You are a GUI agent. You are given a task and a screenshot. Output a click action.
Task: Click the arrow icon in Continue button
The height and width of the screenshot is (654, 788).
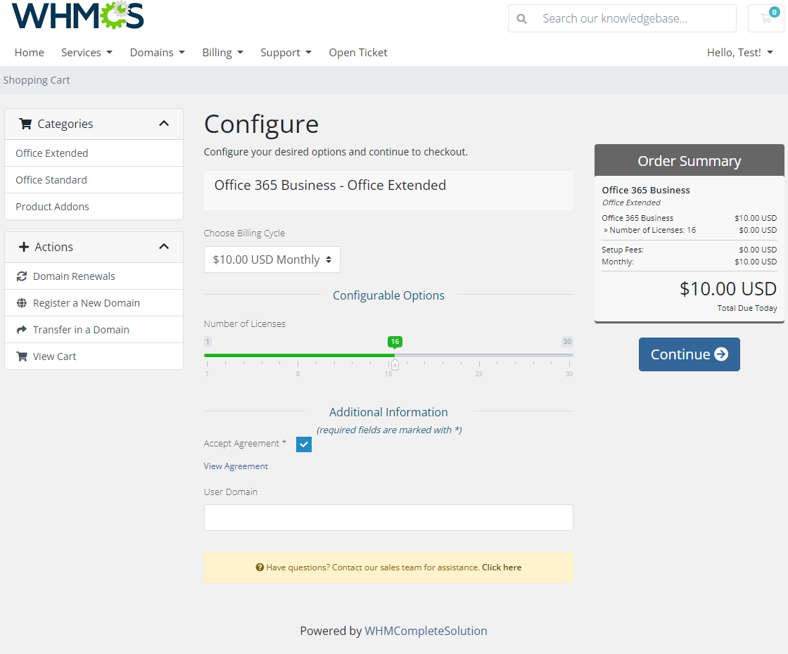point(721,354)
